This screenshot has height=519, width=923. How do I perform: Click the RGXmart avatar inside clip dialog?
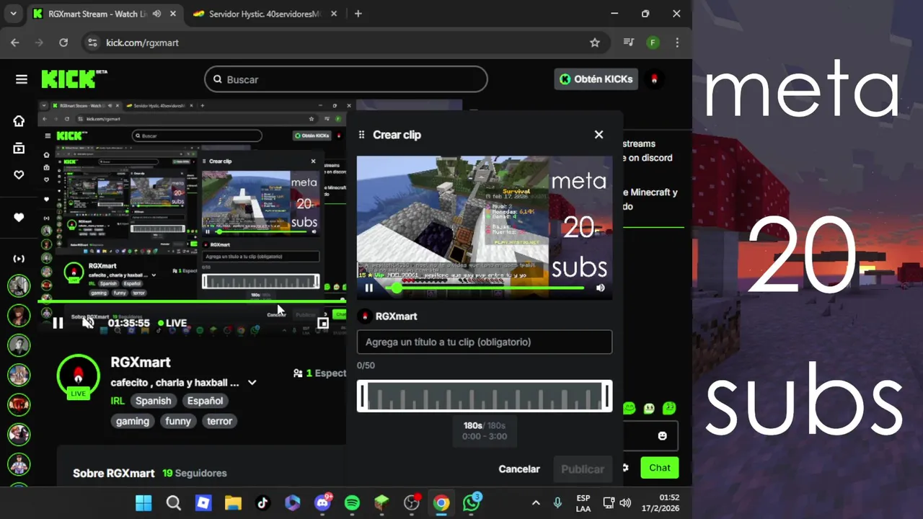[x=365, y=316]
